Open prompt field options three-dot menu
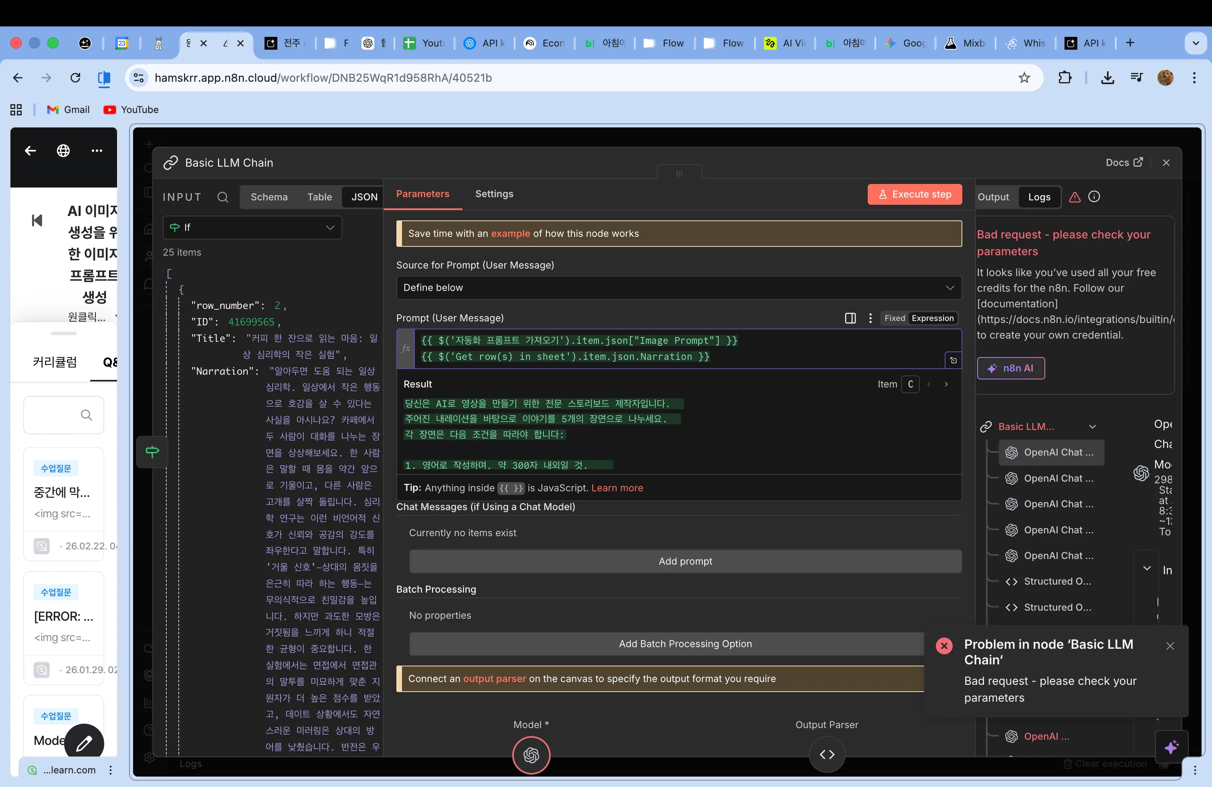 pos(870,318)
